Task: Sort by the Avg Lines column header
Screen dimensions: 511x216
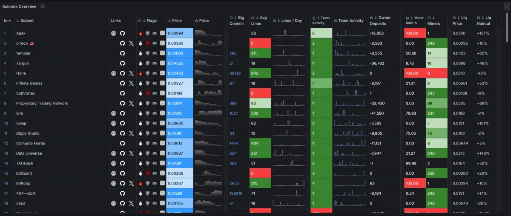Action: (258, 20)
